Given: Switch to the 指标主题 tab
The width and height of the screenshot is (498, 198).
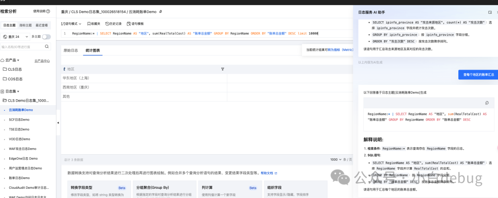Looking at the screenshot, I should 25,25.
